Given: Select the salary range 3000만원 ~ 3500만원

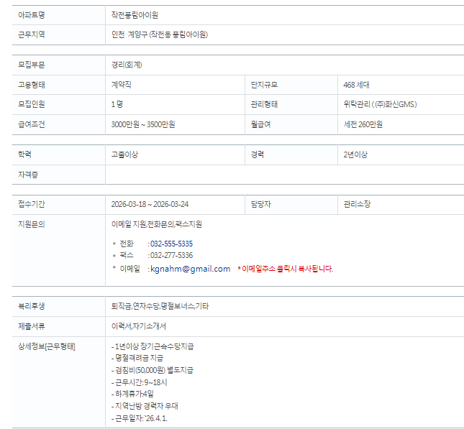Looking at the screenshot, I should tap(143, 124).
